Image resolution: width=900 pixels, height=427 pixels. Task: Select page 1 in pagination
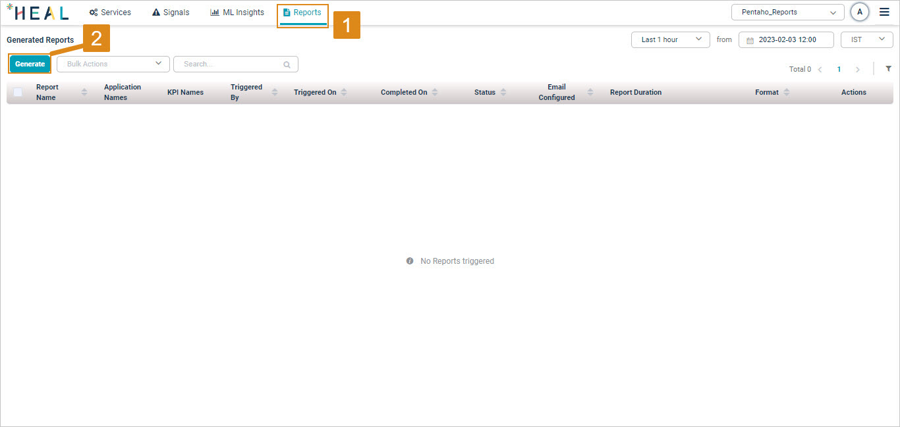tap(839, 69)
